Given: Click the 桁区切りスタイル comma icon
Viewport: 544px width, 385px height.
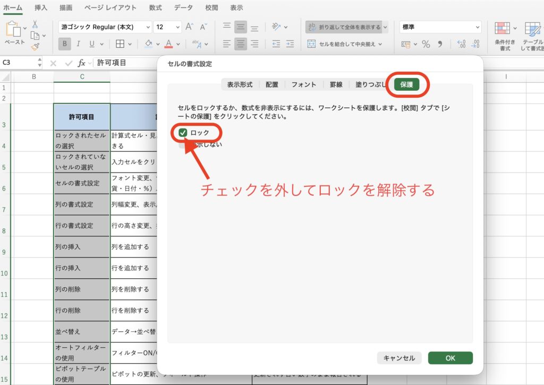Looking at the screenshot, I should click(440, 44).
